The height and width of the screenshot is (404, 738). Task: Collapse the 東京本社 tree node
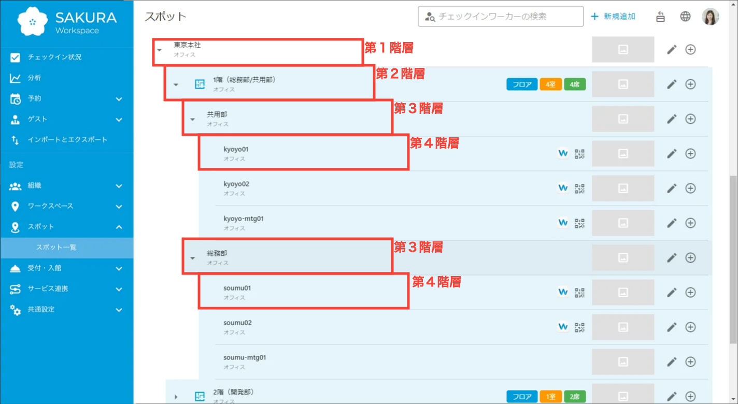point(160,50)
